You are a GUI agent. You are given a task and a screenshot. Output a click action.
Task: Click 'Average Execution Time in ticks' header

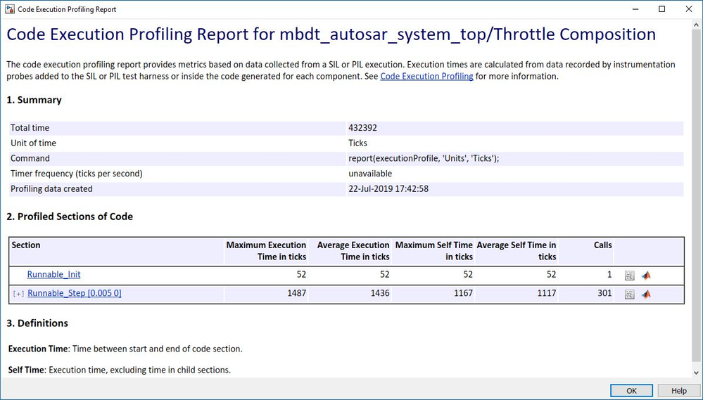pyautogui.click(x=353, y=251)
